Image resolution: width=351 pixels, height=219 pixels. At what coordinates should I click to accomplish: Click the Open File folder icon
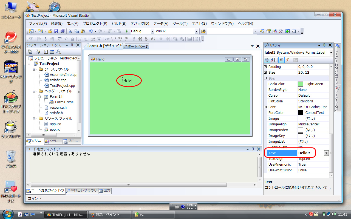pos(50,31)
